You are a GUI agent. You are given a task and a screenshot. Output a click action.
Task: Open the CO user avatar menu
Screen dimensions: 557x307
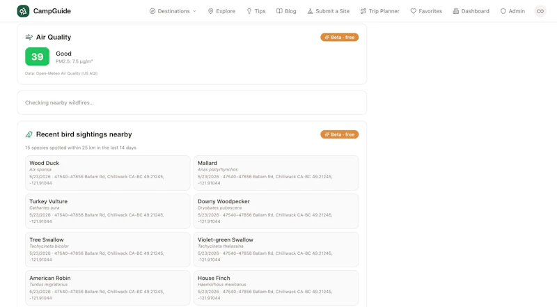pyautogui.click(x=540, y=11)
